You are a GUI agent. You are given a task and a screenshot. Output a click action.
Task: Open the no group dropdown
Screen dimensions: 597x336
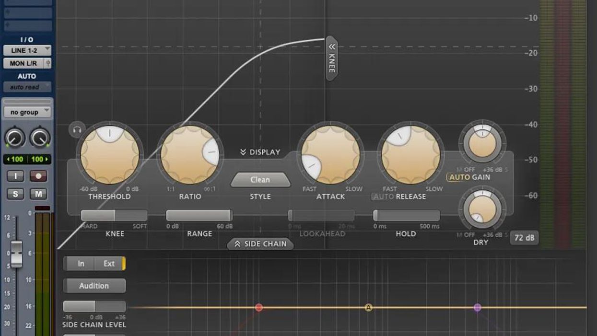click(27, 112)
